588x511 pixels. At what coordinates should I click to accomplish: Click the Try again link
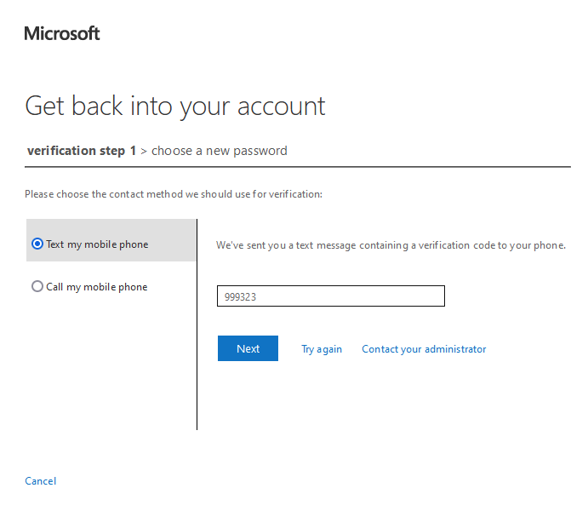click(x=322, y=349)
